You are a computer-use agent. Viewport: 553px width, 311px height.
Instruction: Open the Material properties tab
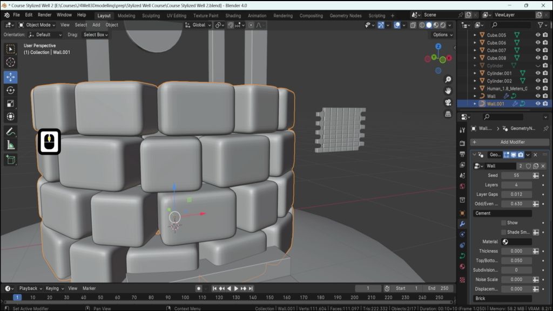pos(462,266)
